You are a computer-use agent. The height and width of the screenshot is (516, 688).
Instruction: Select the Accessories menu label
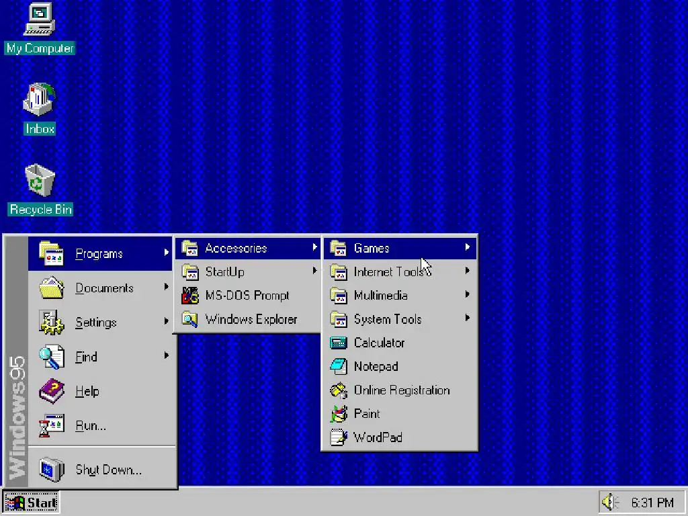[236, 249]
